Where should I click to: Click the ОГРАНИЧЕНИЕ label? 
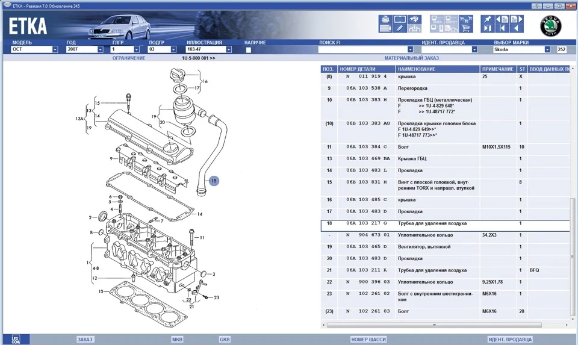tap(129, 58)
